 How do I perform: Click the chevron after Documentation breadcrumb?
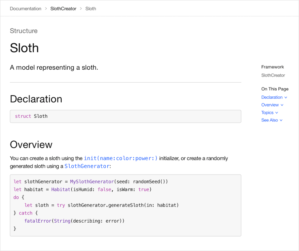point(46,9)
